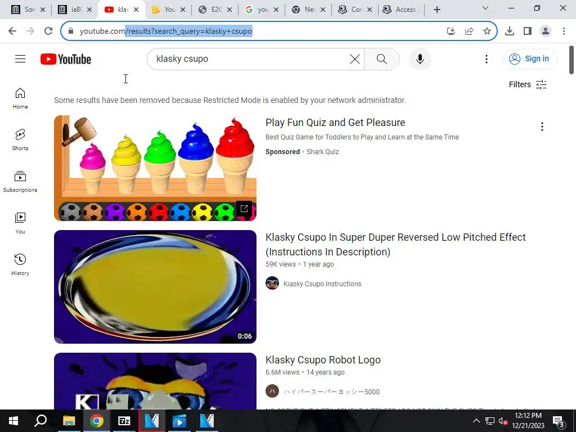Open the You section in sidebar

point(20,223)
